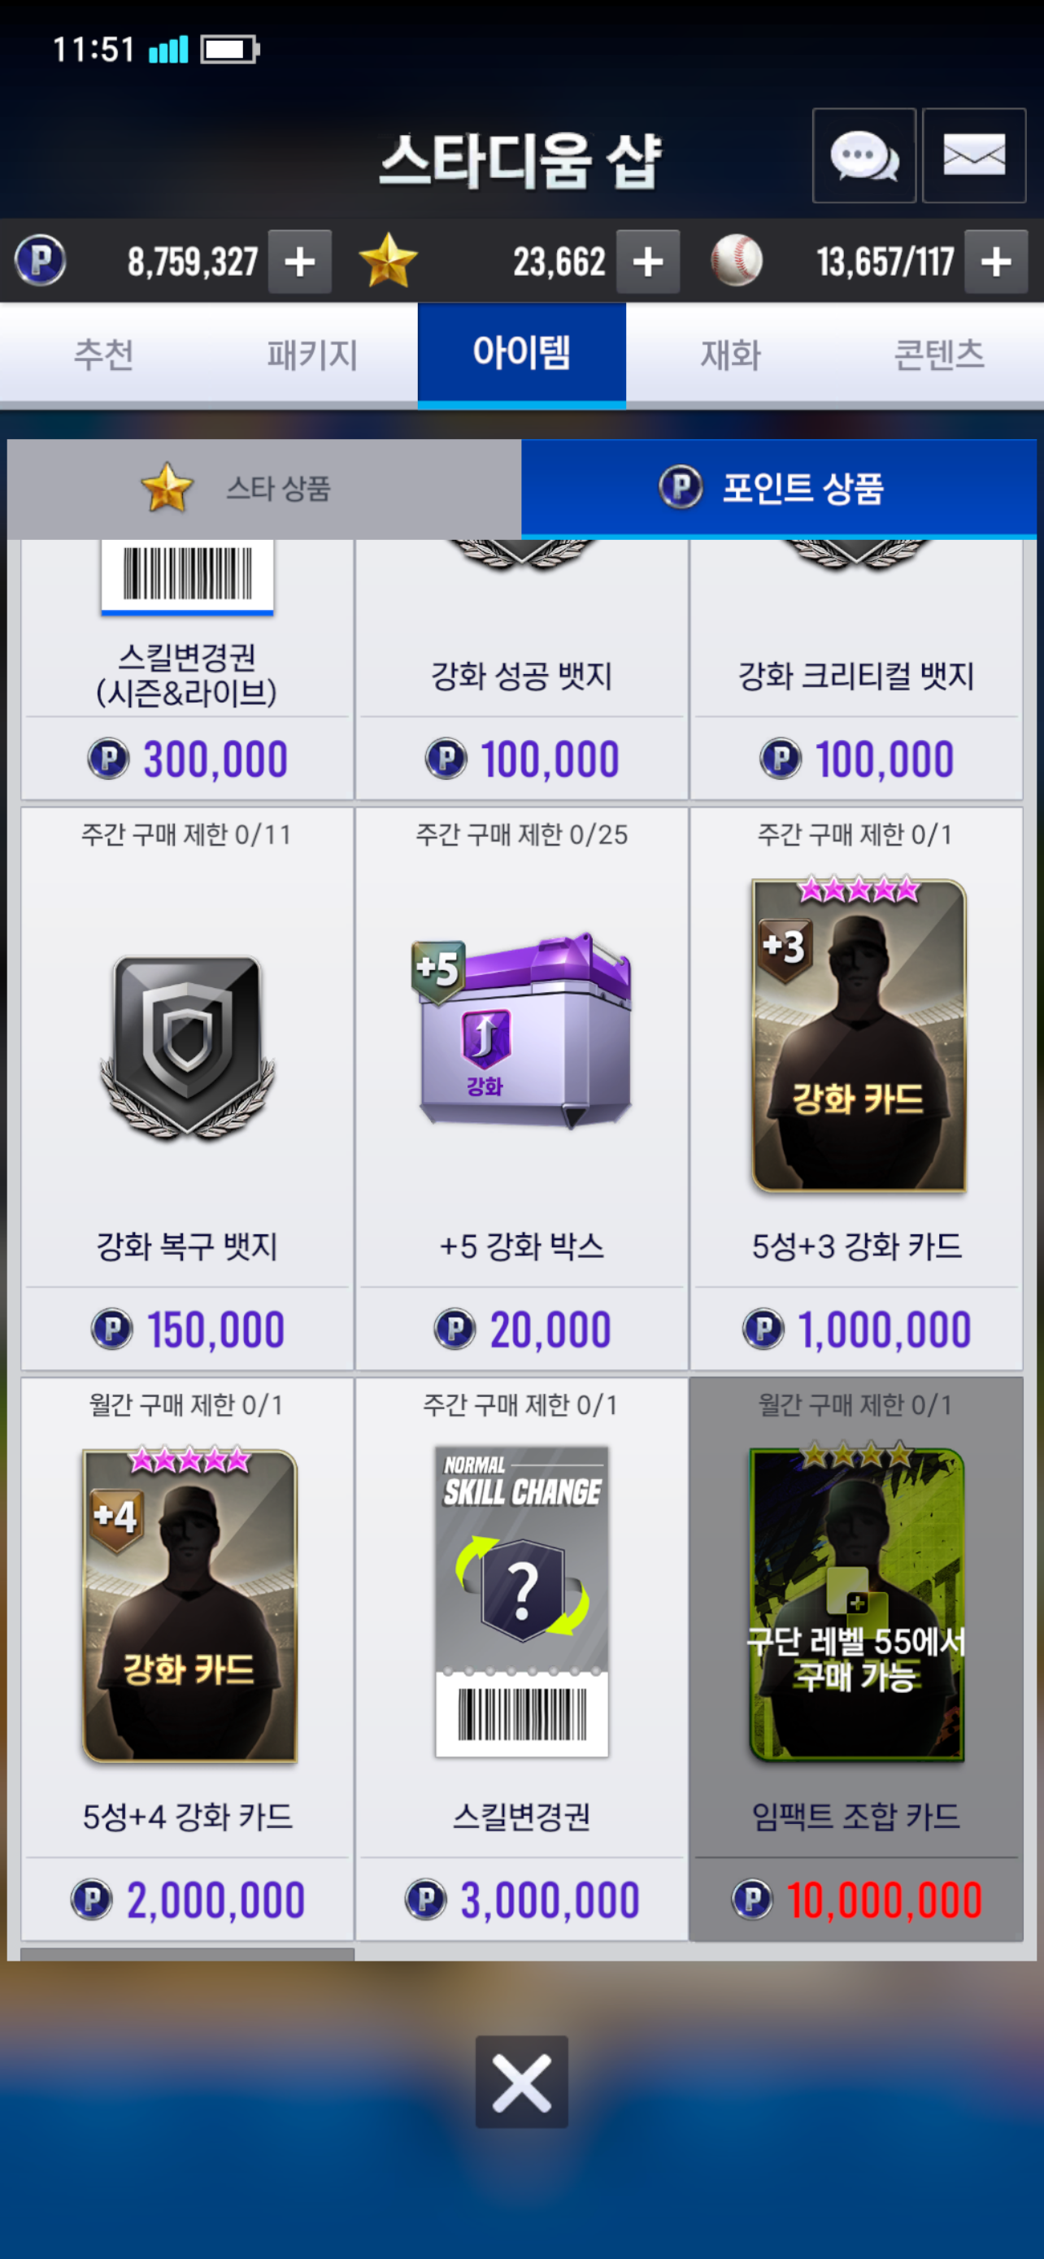The height and width of the screenshot is (2259, 1044).
Task: Tap the 강화 복구 뱃지 shield badge icon
Action: [187, 1047]
